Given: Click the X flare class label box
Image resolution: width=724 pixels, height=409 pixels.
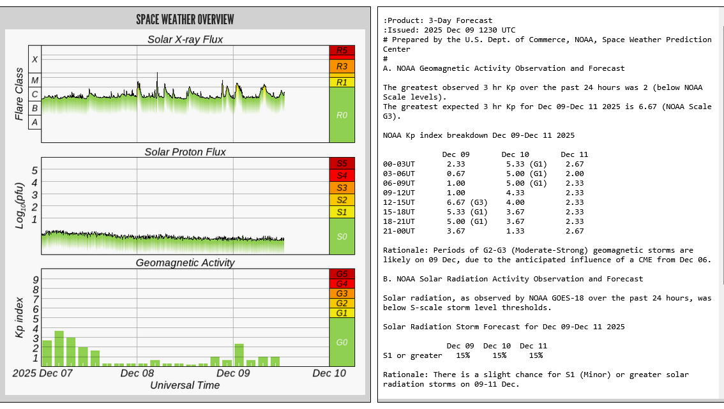Looking at the screenshot, I should [x=35, y=59].
